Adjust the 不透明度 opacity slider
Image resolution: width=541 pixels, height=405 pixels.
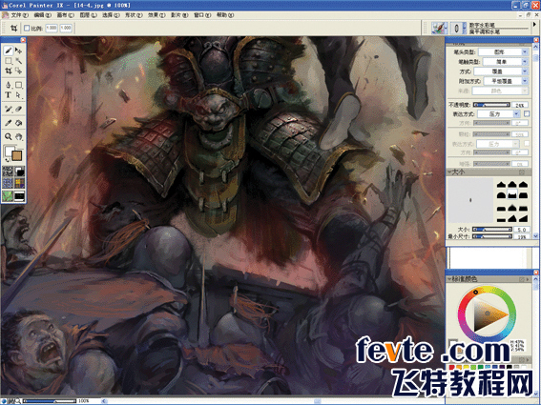point(491,105)
